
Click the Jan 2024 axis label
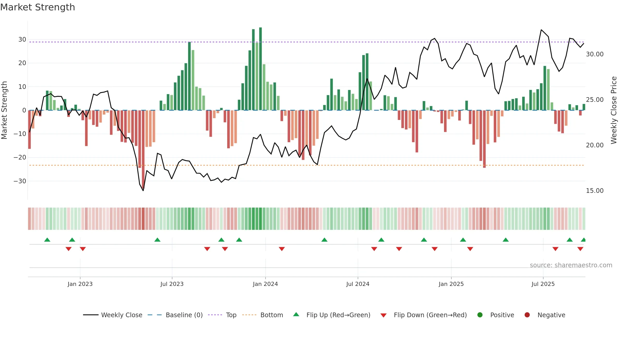[x=265, y=284]
